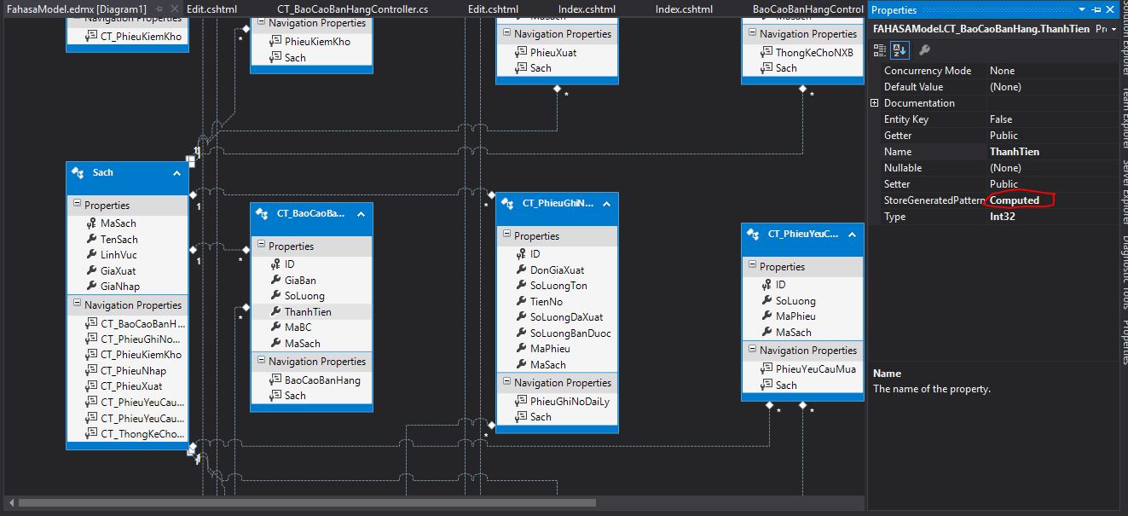Collapse the CT_PhieuYeuCau entity via header chevron
This screenshot has height=516, width=1128.
(x=851, y=234)
